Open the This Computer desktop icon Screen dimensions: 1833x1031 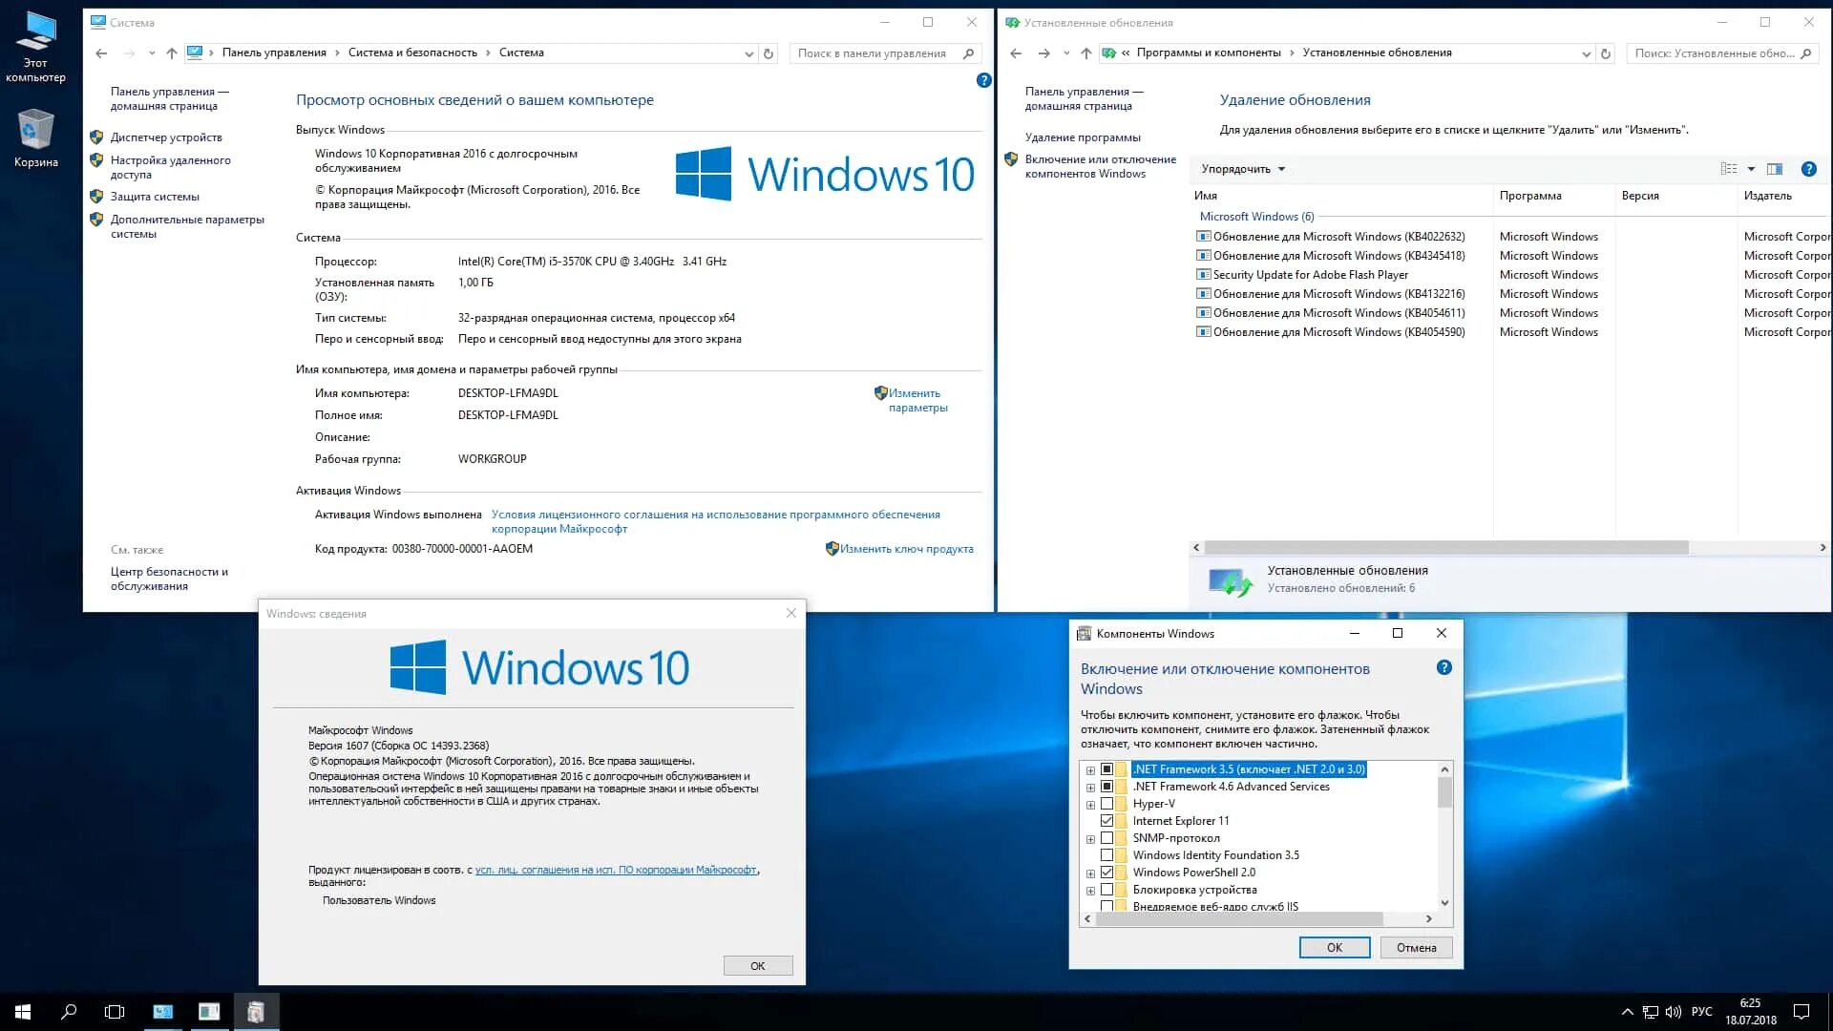pyautogui.click(x=36, y=46)
